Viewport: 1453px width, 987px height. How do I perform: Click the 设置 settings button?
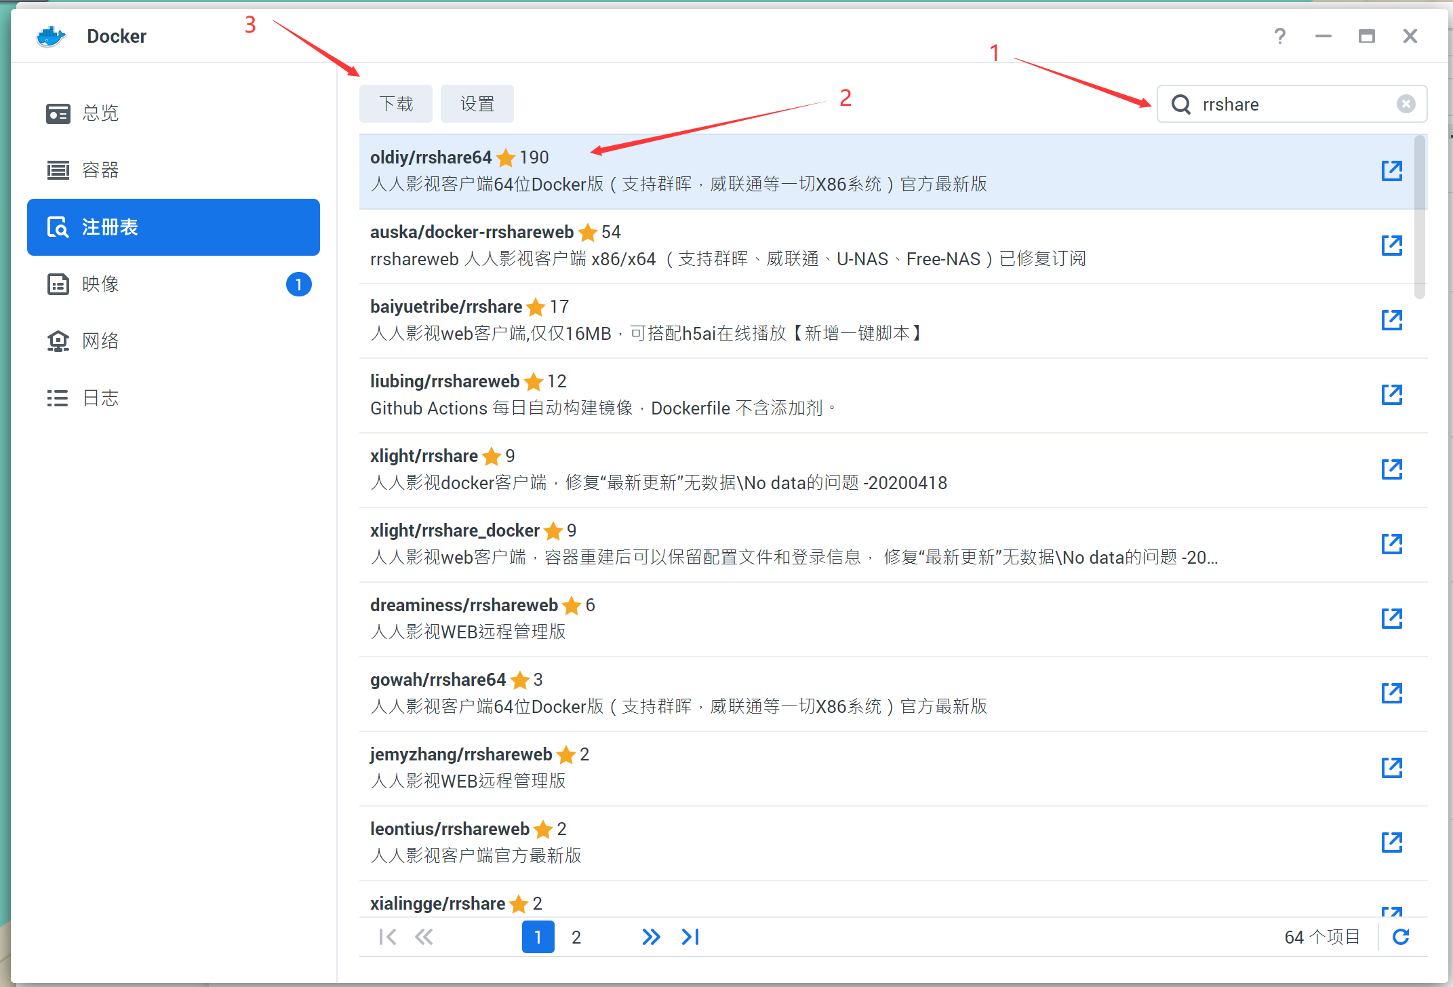click(x=477, y=104)
